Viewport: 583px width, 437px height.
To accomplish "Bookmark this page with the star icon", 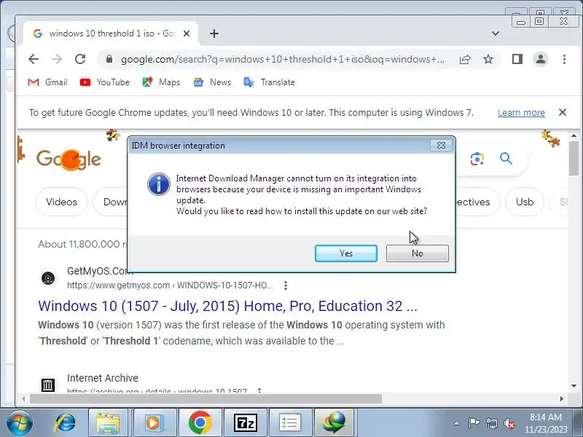I will [488, 59].
